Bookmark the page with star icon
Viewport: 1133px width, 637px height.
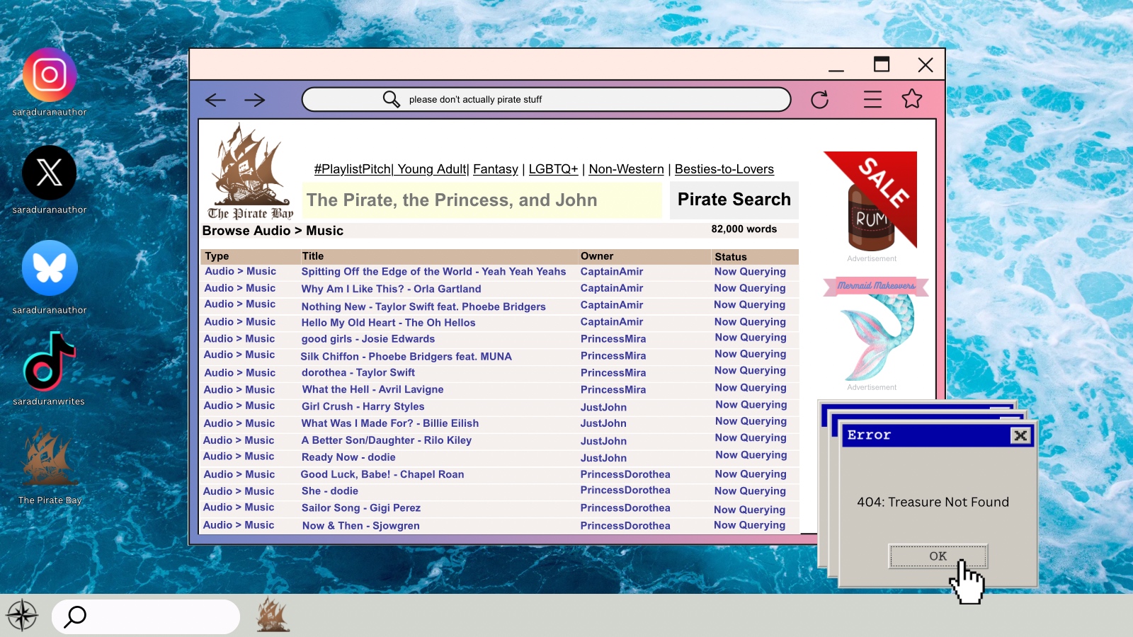point(911,99)
